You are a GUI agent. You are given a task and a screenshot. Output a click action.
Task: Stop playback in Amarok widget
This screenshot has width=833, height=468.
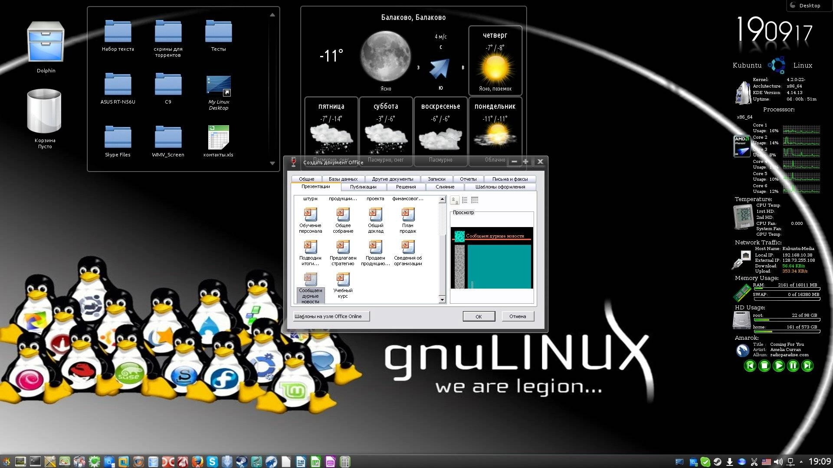[764, 366]
